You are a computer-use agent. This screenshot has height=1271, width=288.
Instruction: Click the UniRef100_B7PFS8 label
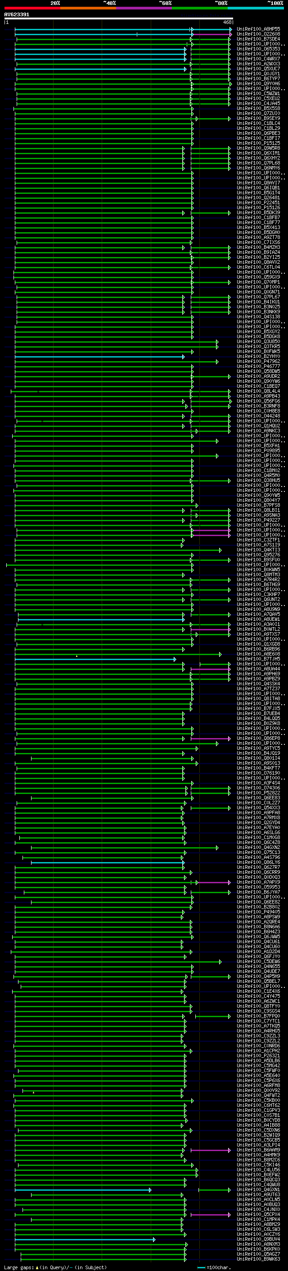(258, 505)
